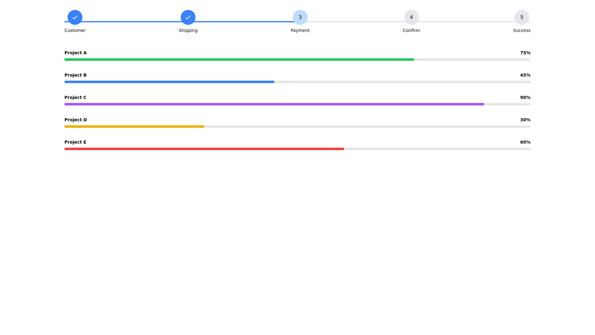This screenshot has width=595, height=335.
Task: Click the 75% value for Project A
Action: [525, 53]
